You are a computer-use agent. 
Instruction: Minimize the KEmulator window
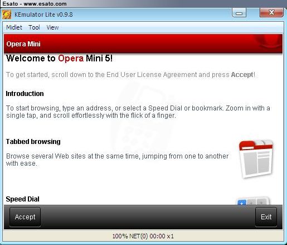pos(239,13)
